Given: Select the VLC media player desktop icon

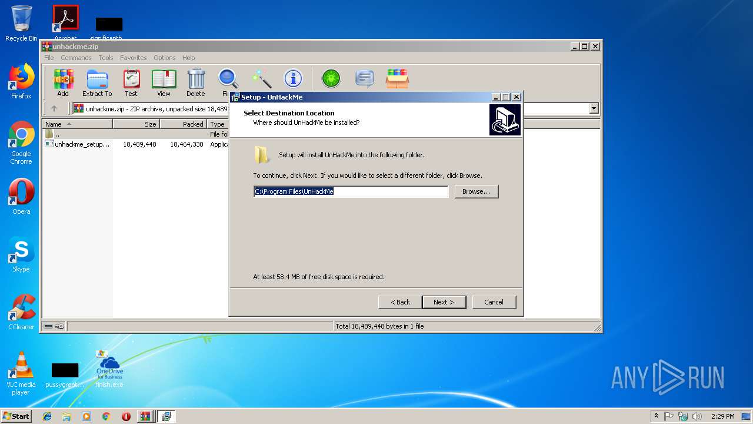Looking at the screenshot, I should click(21, 373).
